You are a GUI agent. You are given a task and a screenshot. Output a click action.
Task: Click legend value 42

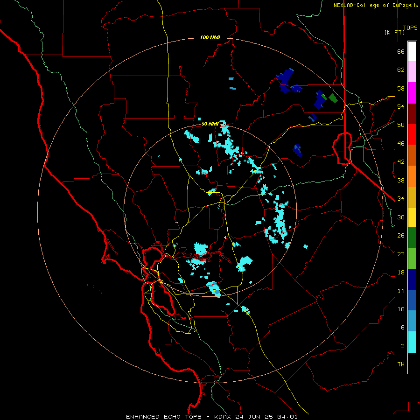click(x=401, y=162)
